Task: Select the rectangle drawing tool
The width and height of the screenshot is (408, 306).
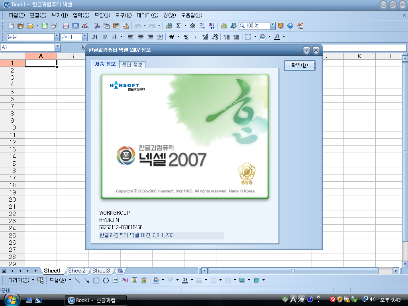Action: [x=96, y=280]
